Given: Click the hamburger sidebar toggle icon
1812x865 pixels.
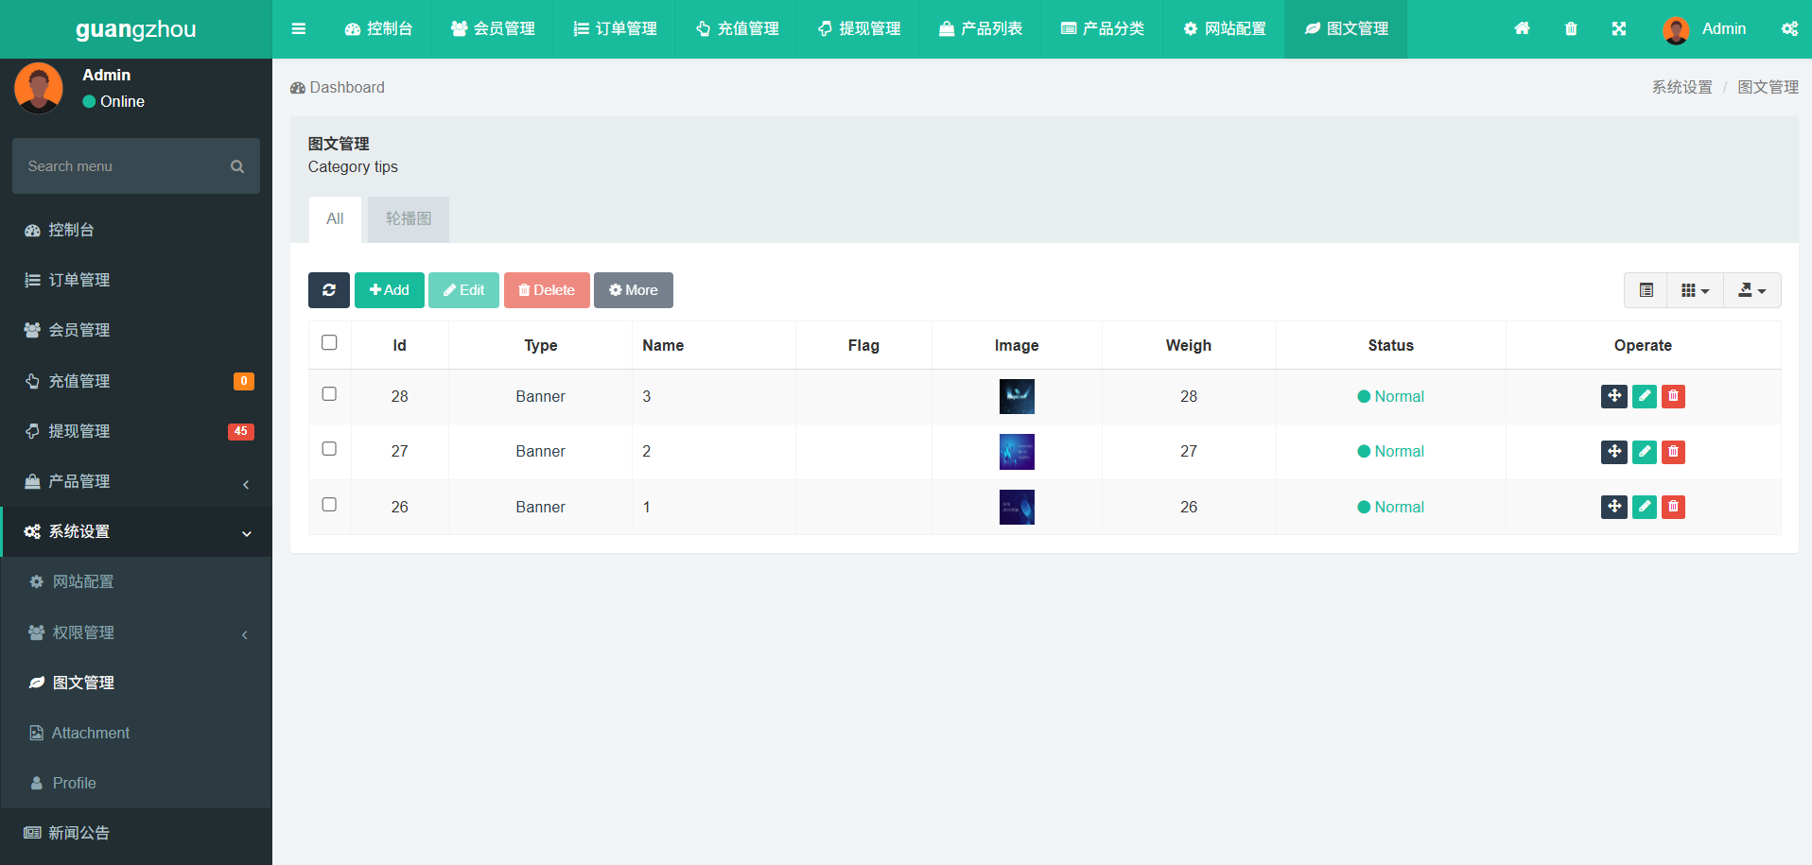Looking at the screenshot, I should [x=299, y=28].
